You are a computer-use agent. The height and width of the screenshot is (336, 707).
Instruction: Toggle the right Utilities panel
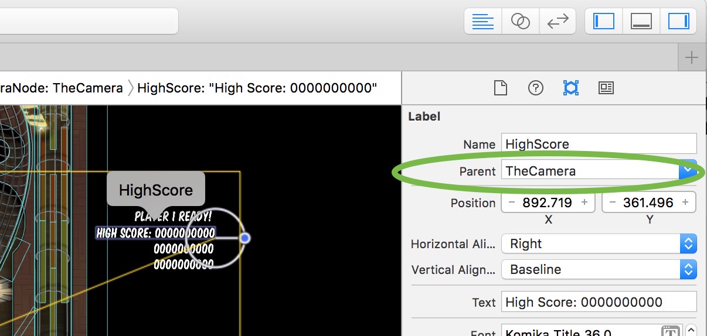(678, 22)
